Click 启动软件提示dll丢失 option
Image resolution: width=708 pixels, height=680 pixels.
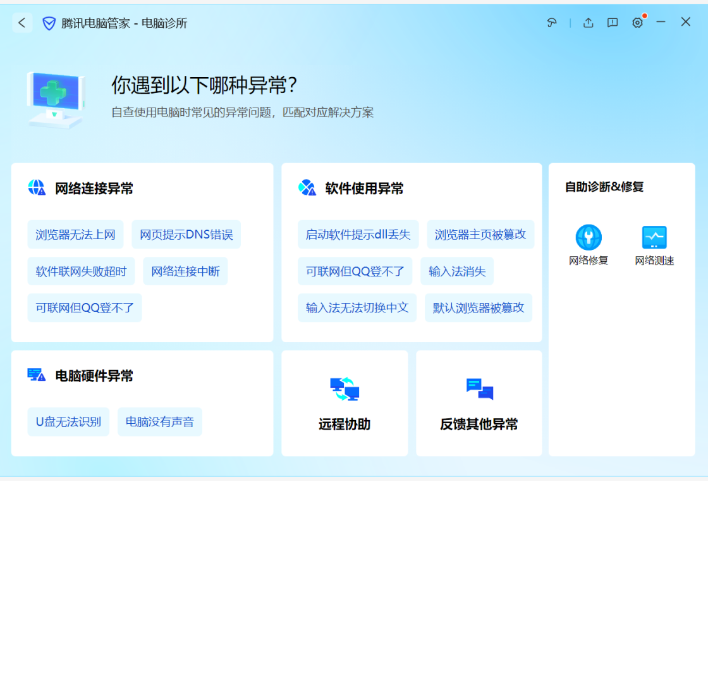coord(358,235)
